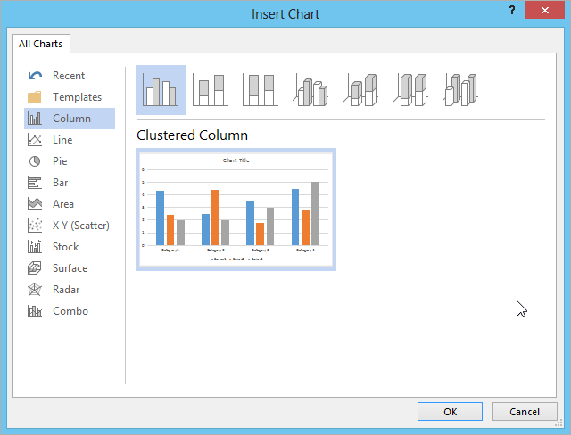This screenshot has width=571, height=435.
Task: Select the Clustered Column chart subtype icon
Action: (x=161, y=90)
